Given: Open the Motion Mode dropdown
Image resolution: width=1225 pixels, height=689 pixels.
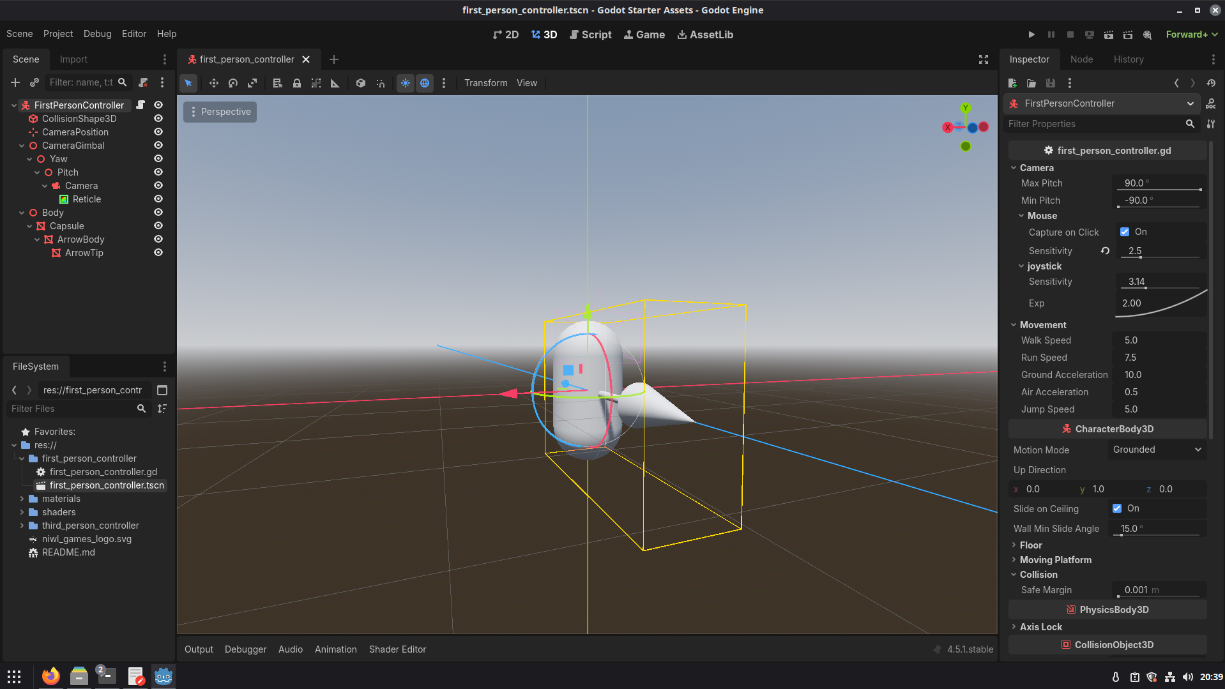Looking at the screenshot, I should 1157,450.
